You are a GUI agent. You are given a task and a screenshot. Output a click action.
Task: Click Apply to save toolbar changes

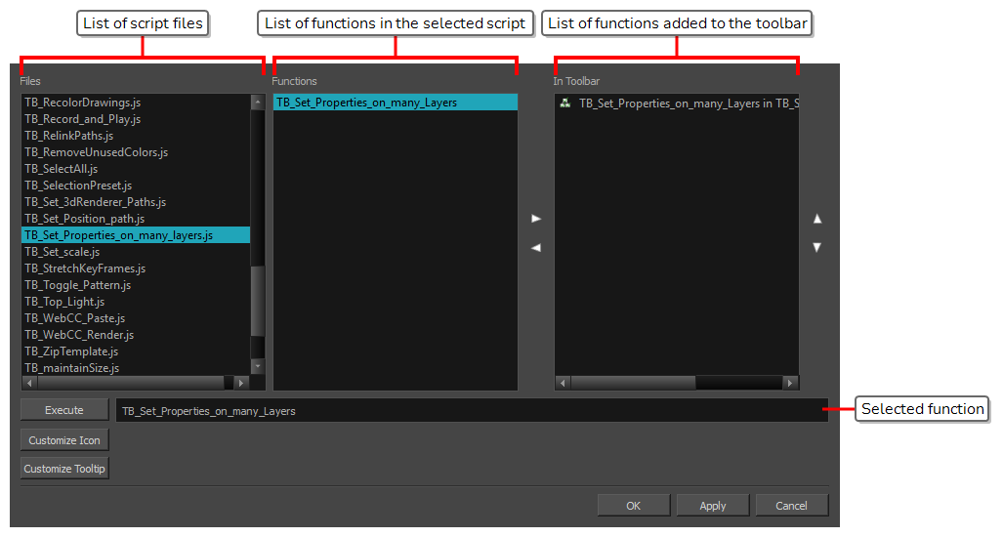pyautogui.click(x=713, y=505)
